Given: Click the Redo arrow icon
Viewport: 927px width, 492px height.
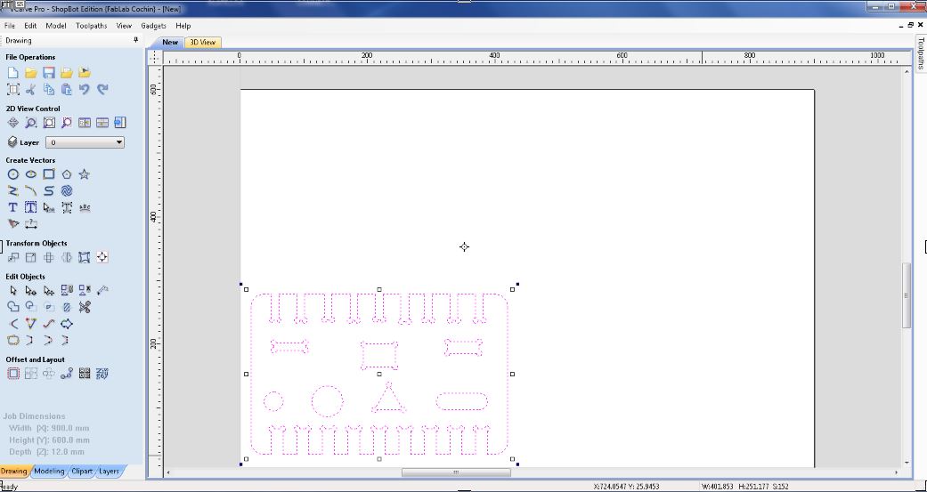Looking at the screenshot, I should click(x=102, y=89).
